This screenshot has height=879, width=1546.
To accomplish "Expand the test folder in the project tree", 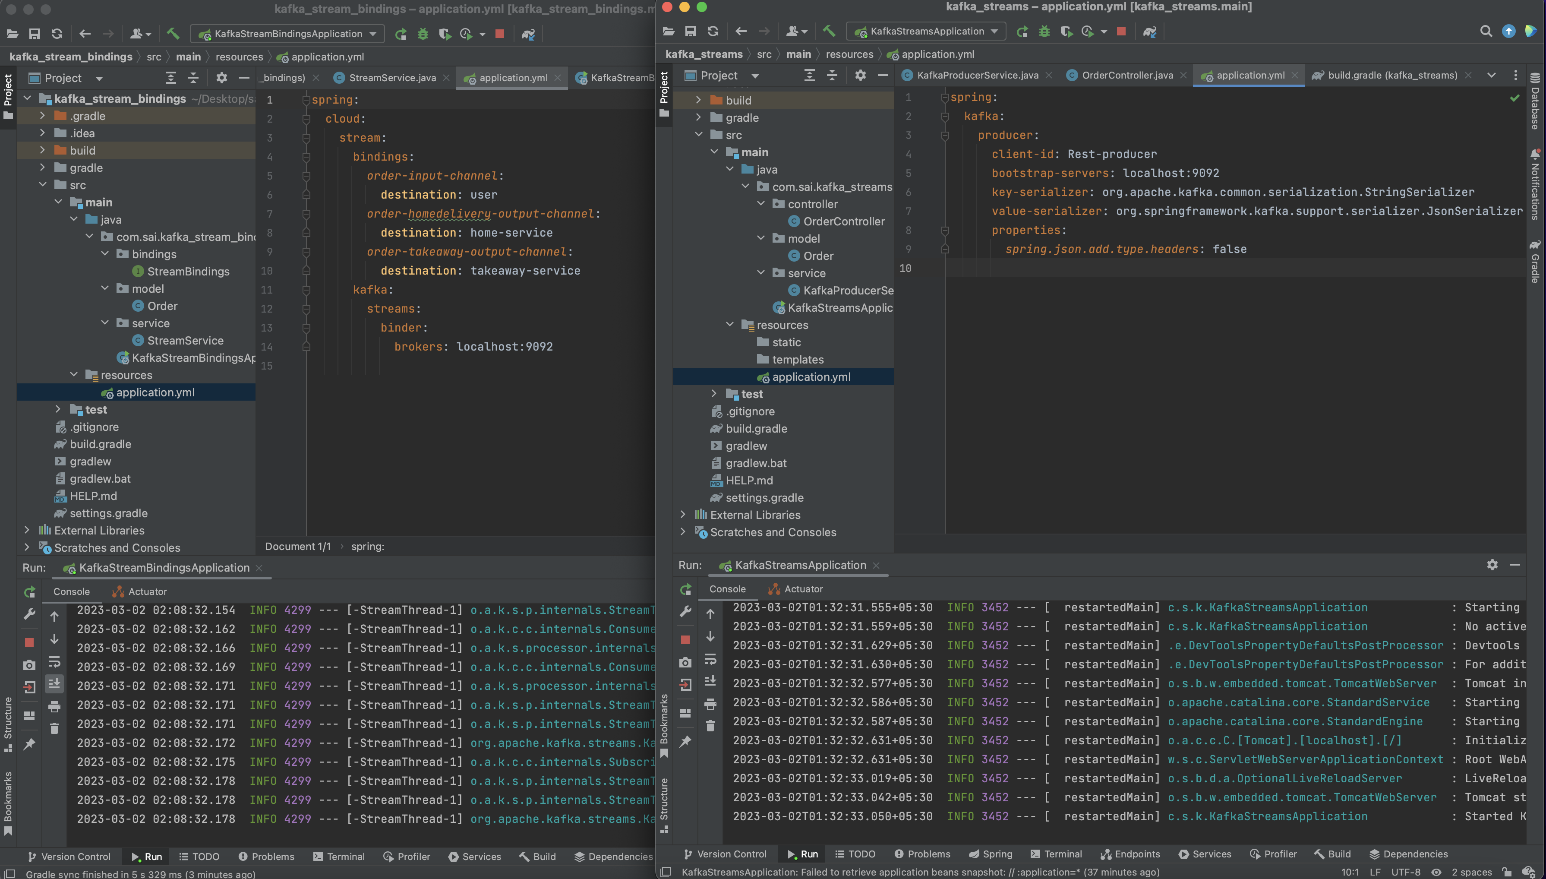I will [715, 394].
